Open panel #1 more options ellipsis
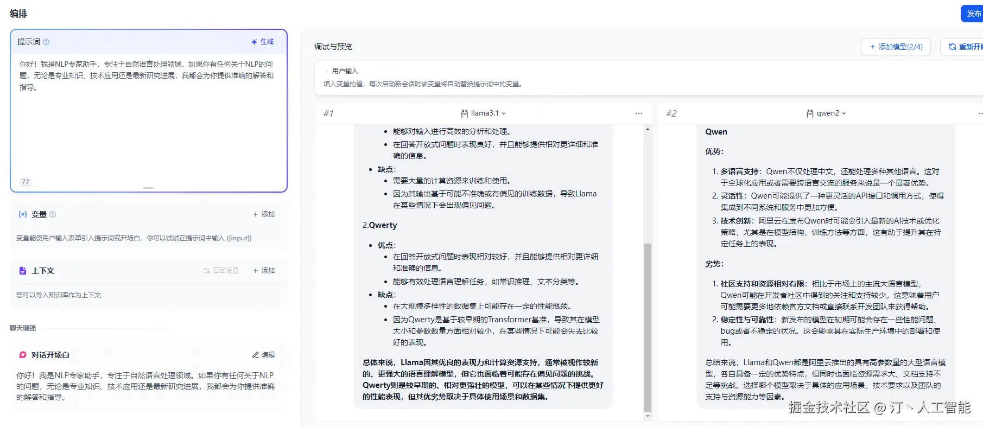Image resolution: width=983 pixels, height=427 pixels. point(639,113)
